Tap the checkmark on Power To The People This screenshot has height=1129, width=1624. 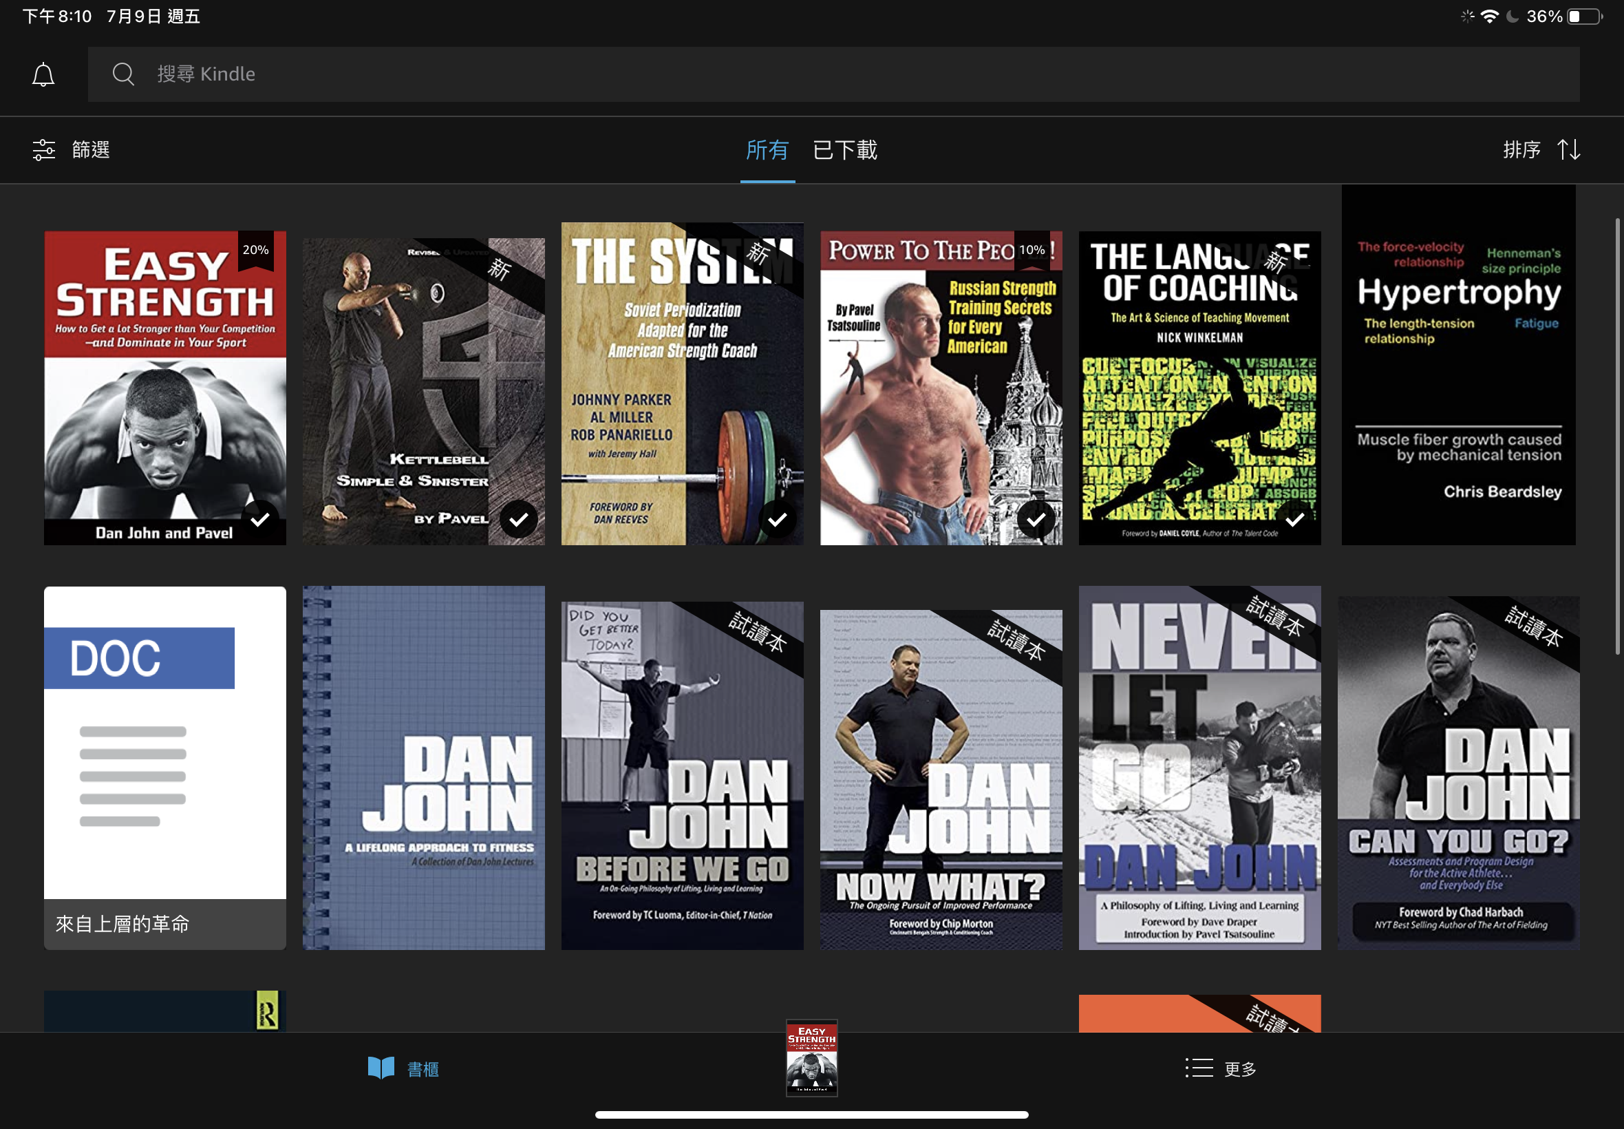[1036, 519]
